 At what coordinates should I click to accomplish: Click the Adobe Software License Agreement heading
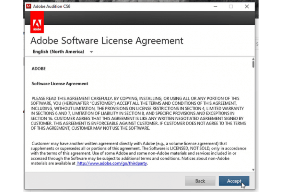click(107, 41)
